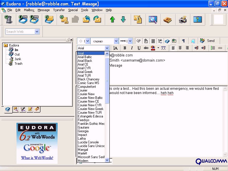
Task: Click the What is WebWords? link
Action: (37, 158)
